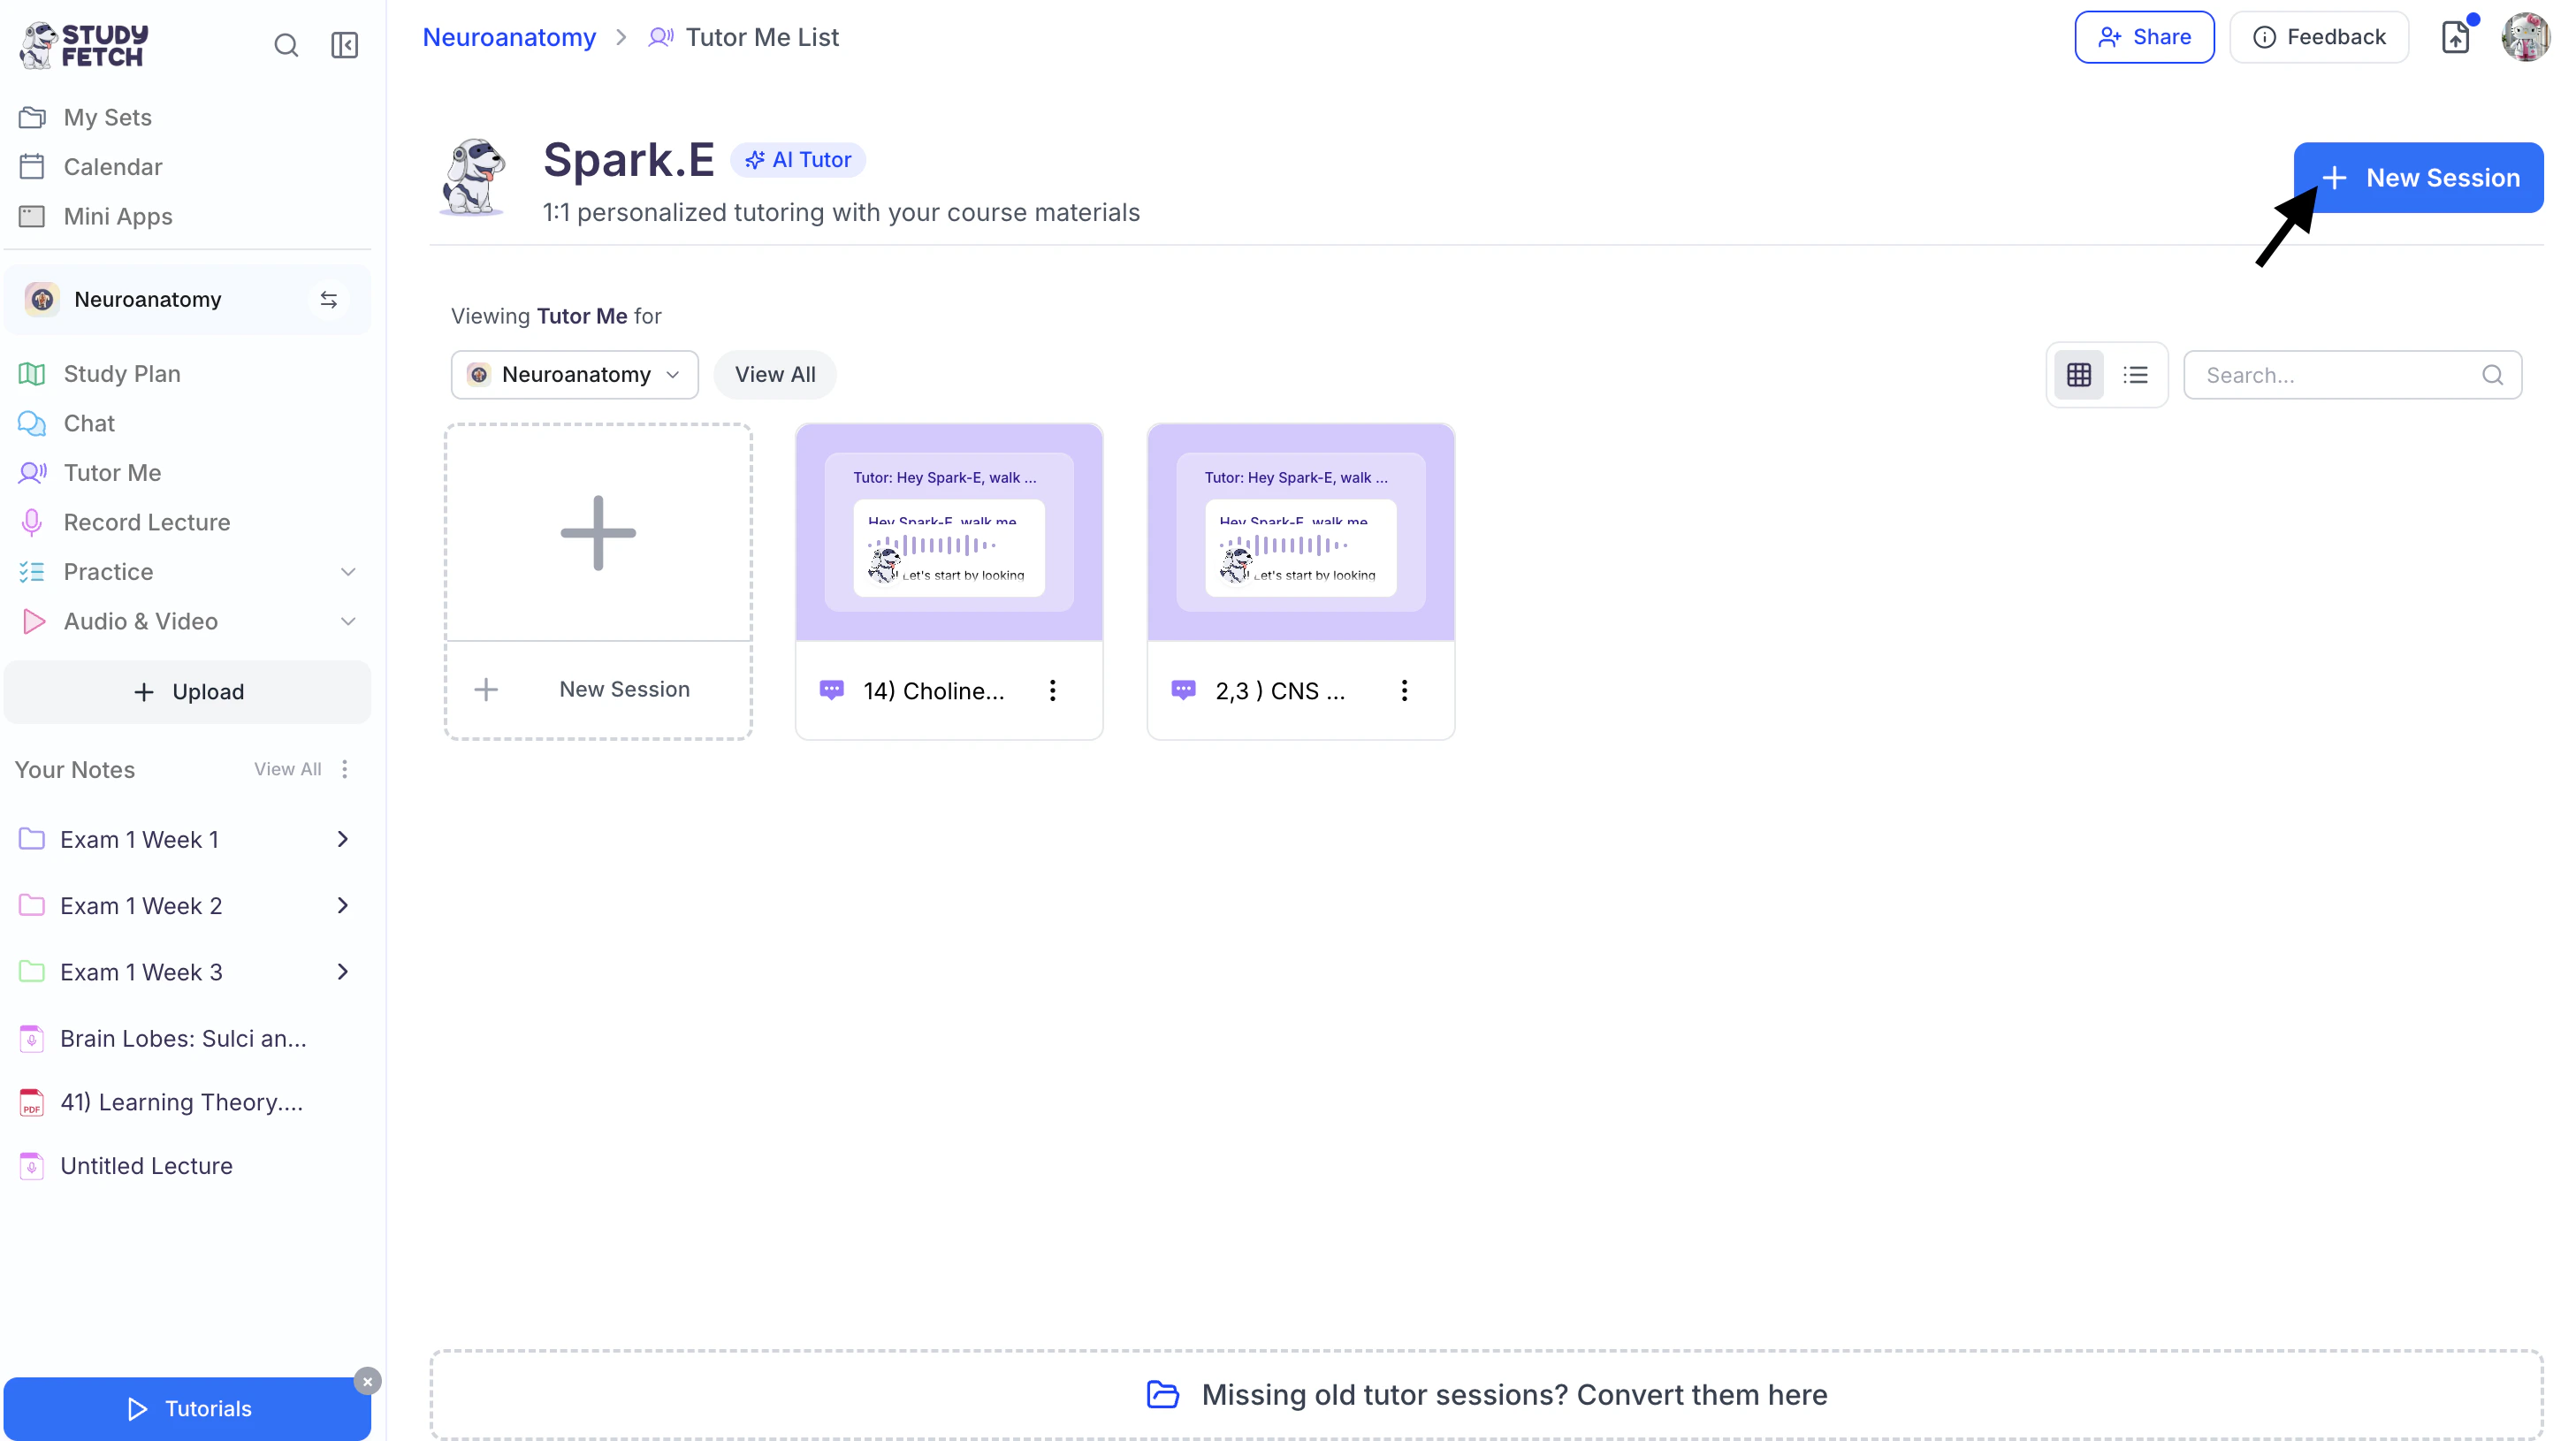The image size is (2576, 1441).
Task: Open the upload notification icon top right
Action: point(2456,37)
